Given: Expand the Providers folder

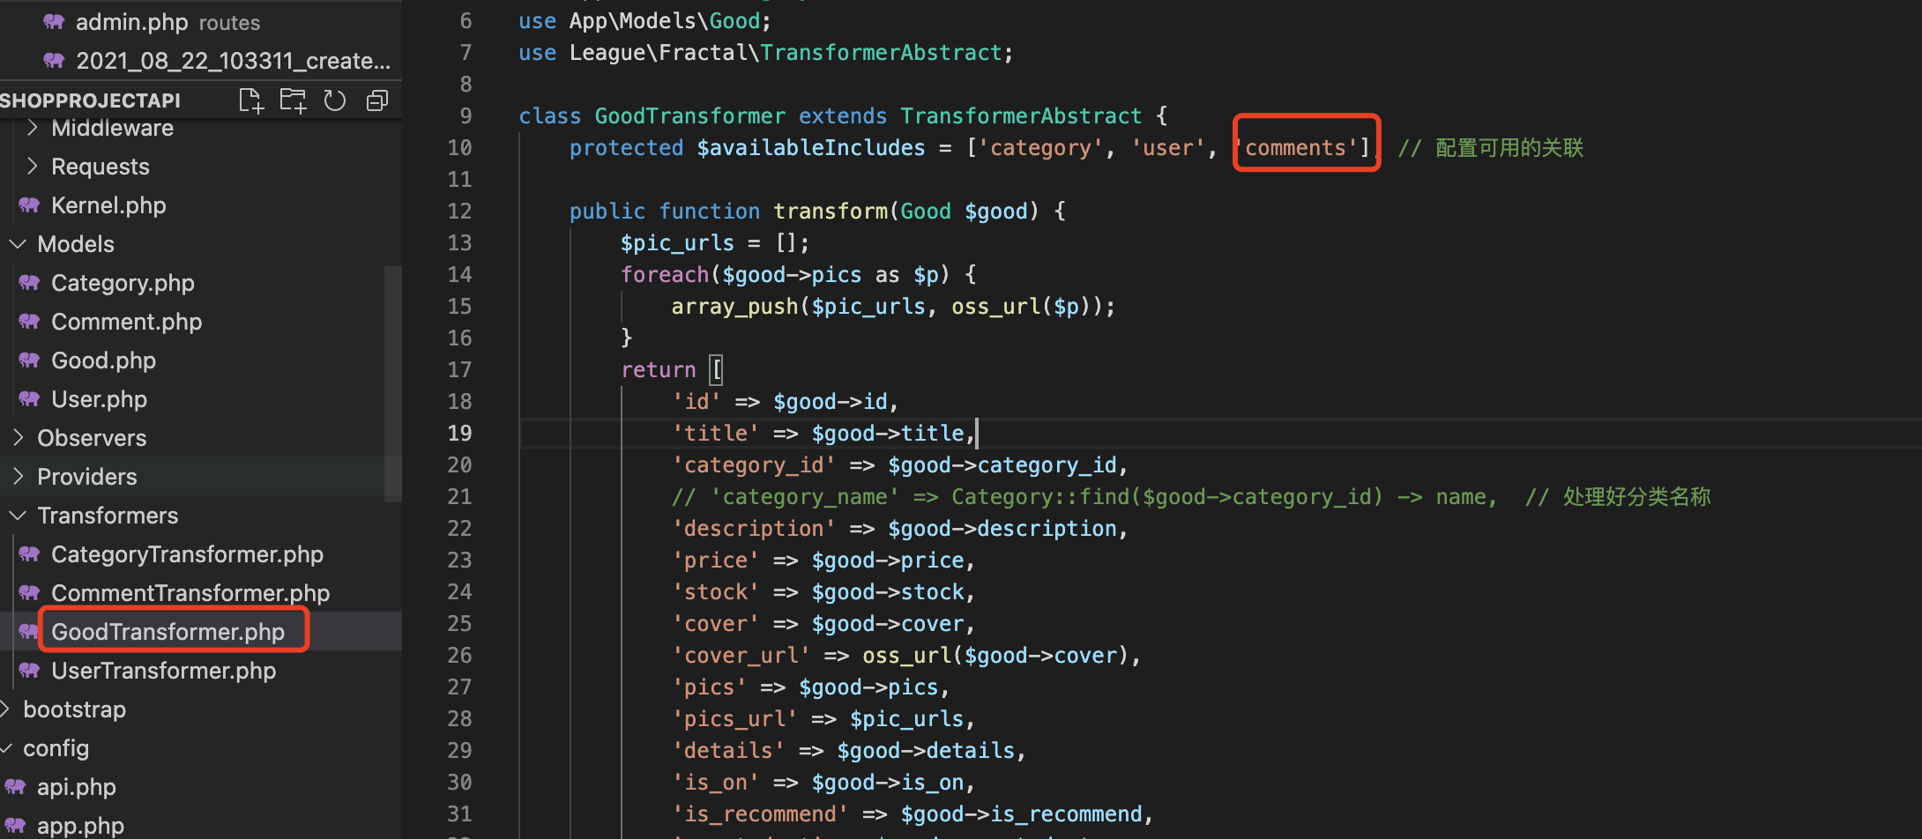Looking at the screenshot, I should [19, 477].
